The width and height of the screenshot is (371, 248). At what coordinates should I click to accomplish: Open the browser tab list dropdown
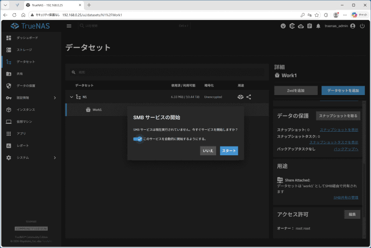pos(6,5)
